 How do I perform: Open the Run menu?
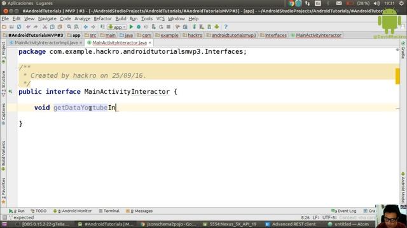[134, 18]
